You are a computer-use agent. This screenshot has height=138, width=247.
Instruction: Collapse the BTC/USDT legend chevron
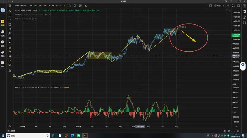pyautogui.click(x=16, y=10)
